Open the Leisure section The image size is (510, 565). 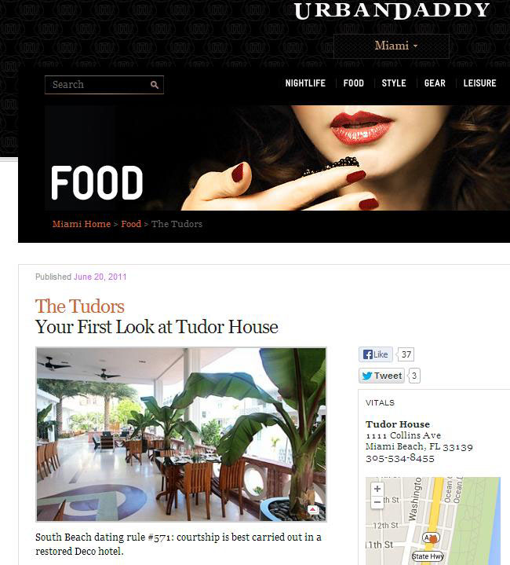pyautogui.click(x=479, y=83)
